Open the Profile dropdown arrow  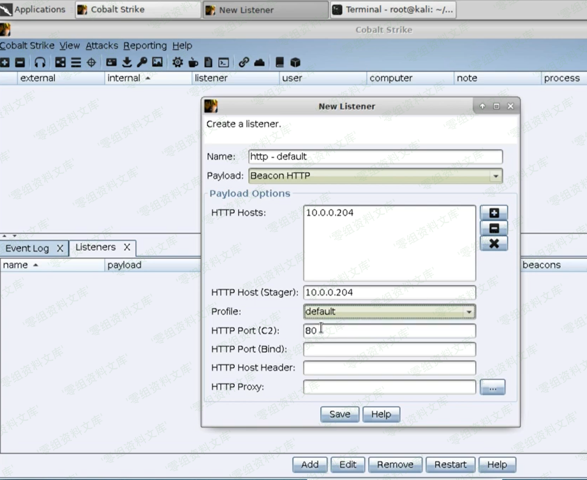pyautogui.click(x=468, y=312)
